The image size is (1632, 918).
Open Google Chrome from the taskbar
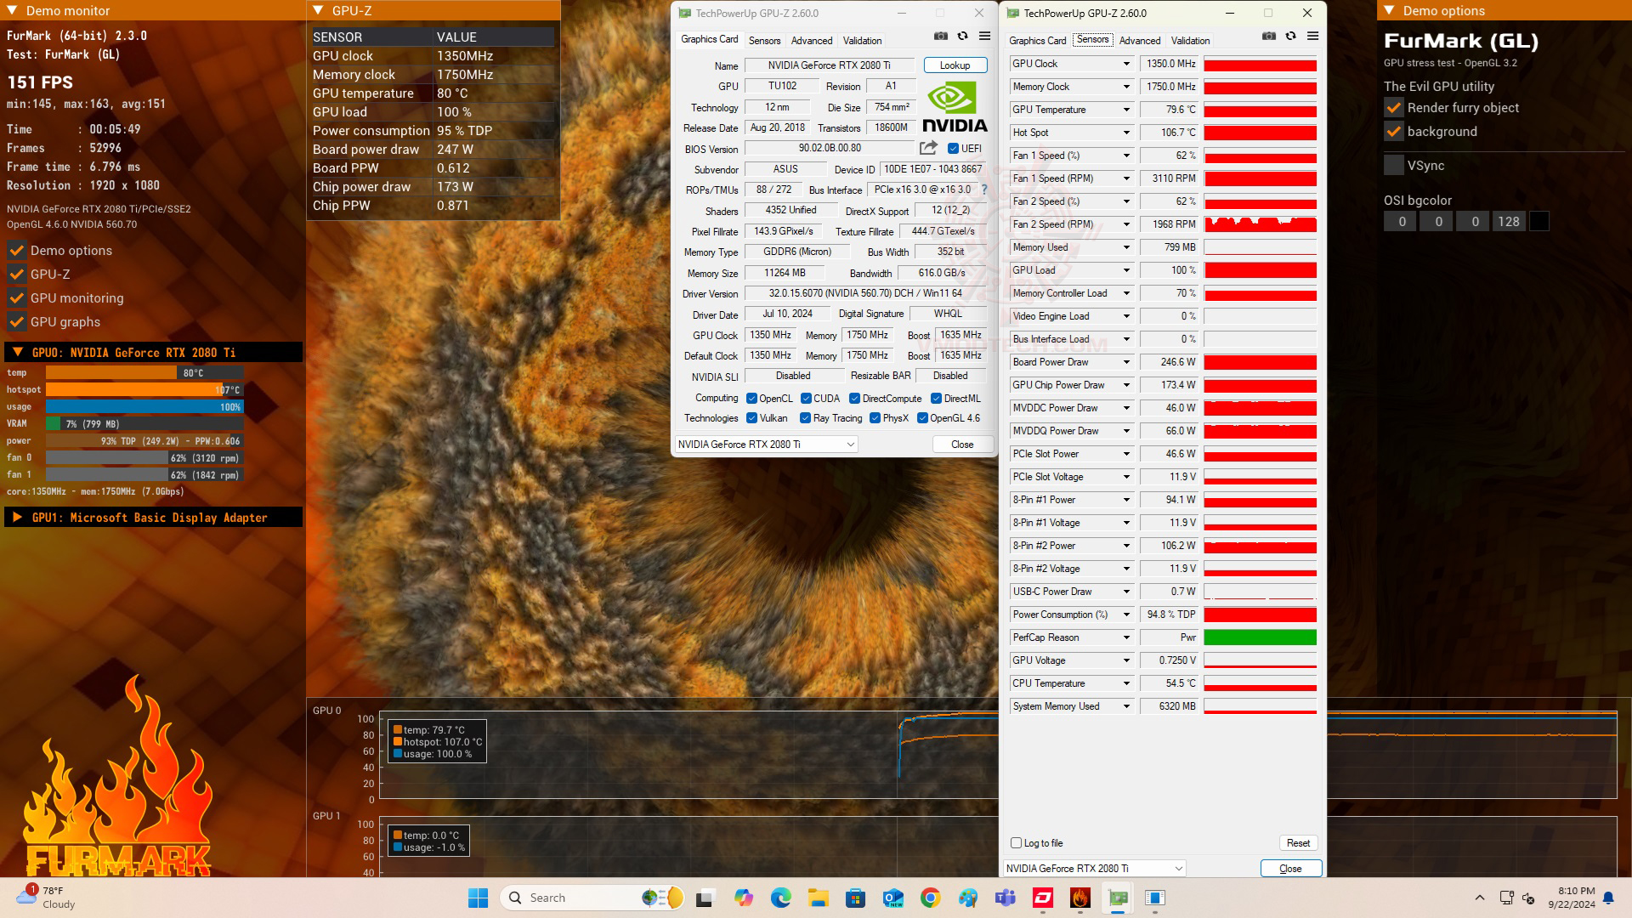(930, 898)
